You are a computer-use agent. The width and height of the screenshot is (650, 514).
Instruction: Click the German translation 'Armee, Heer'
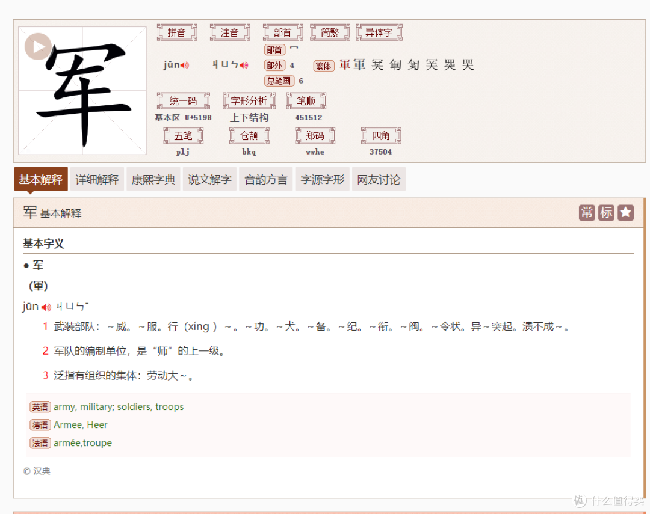tap(81, 425)
